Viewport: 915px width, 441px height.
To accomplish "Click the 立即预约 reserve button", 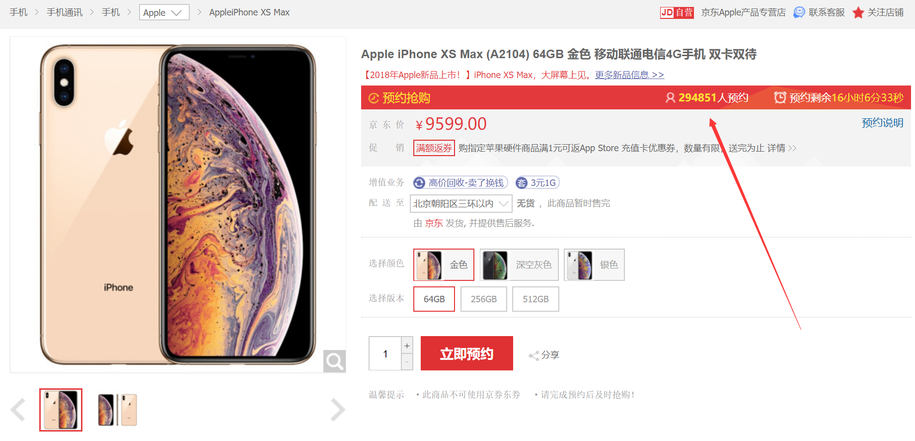I will (x=467, y=353).
